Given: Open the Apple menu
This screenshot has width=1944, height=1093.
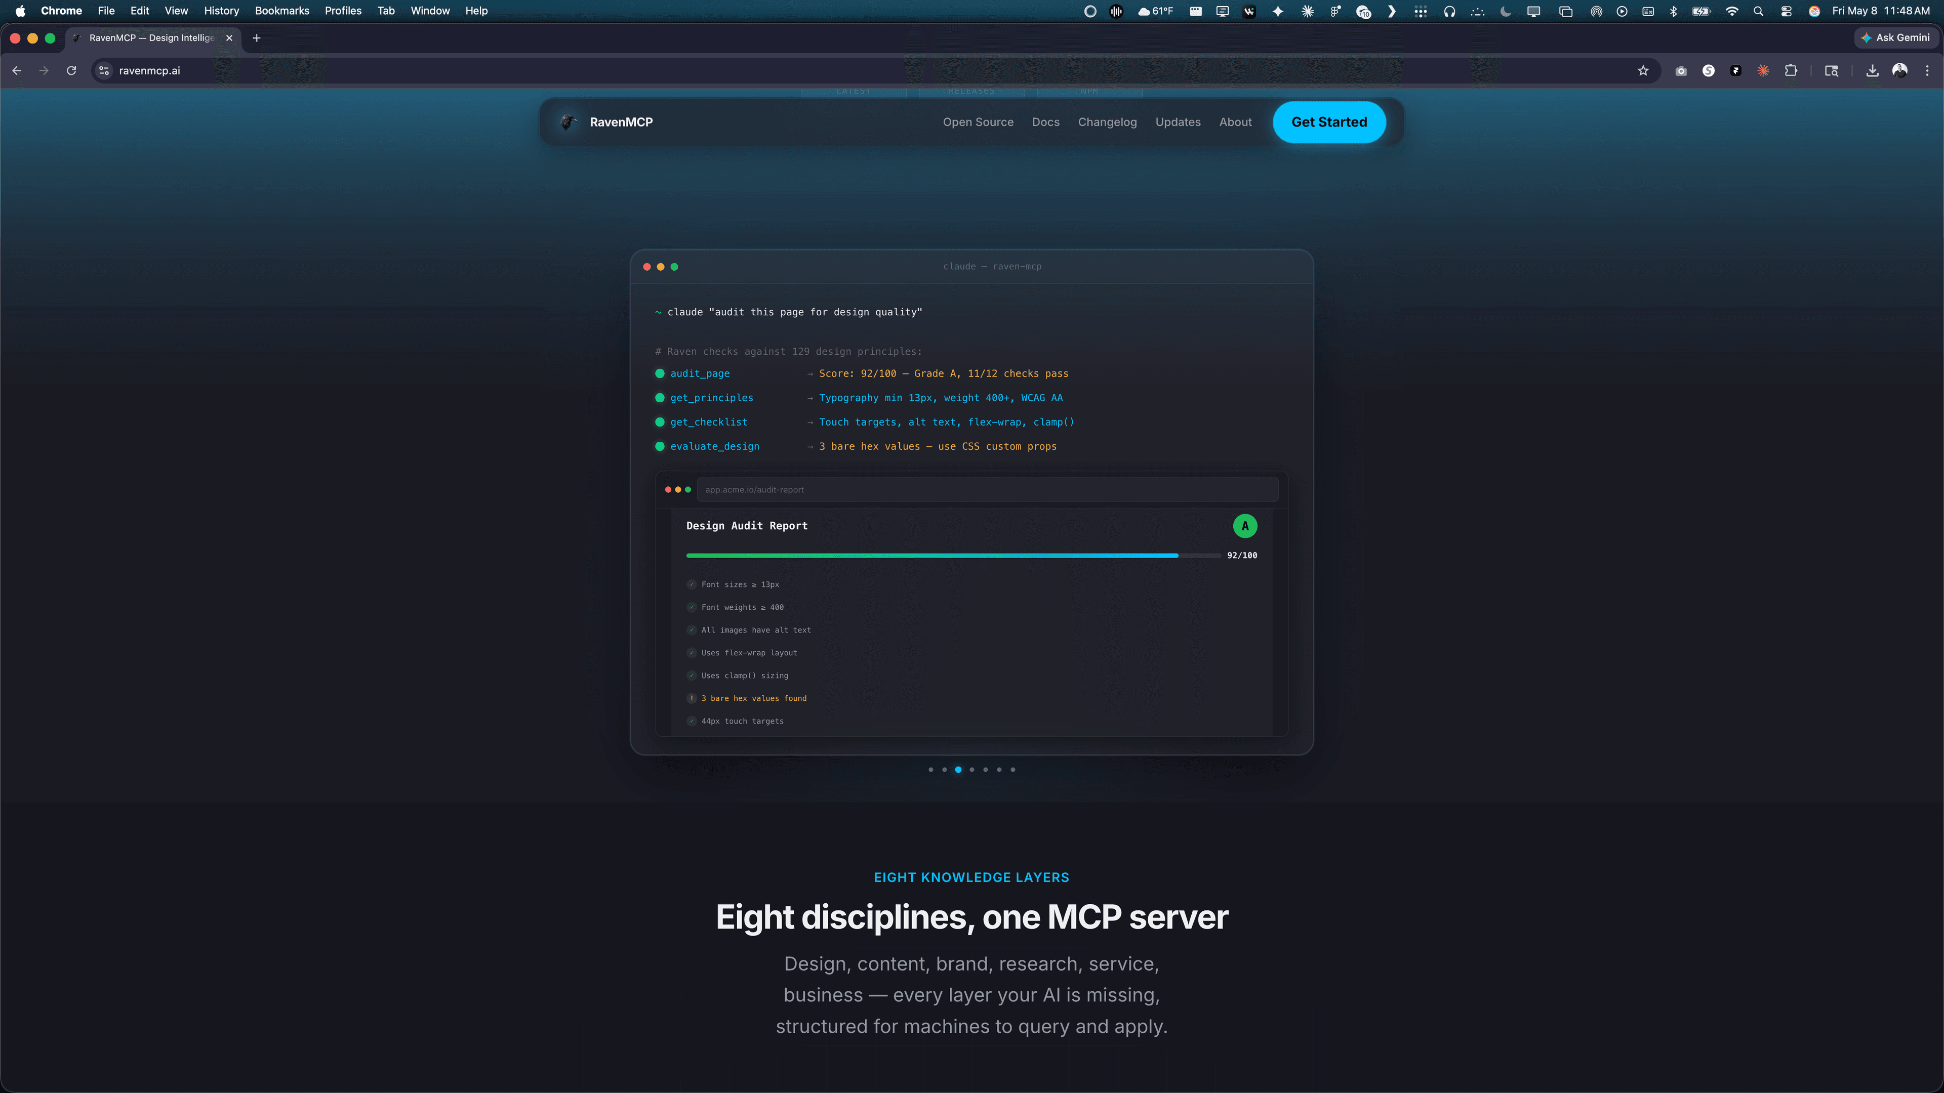Looking at the screenshot, I should point(20,11).
